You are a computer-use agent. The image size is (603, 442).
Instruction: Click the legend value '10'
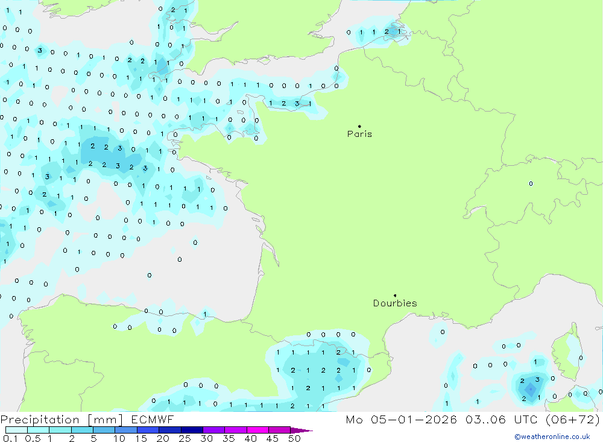[x=119, y=438]
